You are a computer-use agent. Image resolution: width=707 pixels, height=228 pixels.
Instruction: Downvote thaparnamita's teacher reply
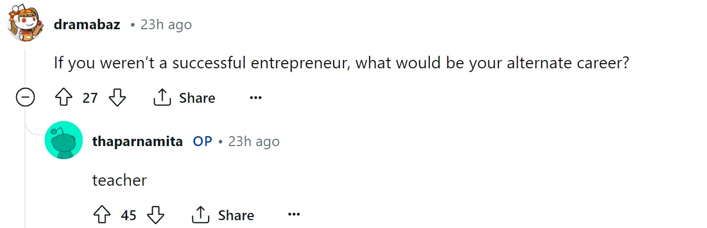(x=156, y=215)
